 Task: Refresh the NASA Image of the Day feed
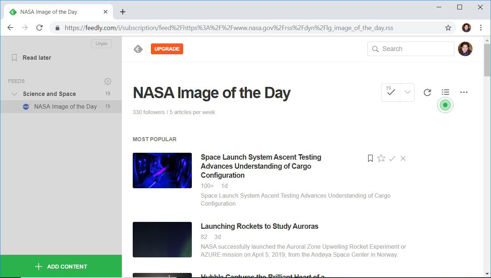pos(427,92)
